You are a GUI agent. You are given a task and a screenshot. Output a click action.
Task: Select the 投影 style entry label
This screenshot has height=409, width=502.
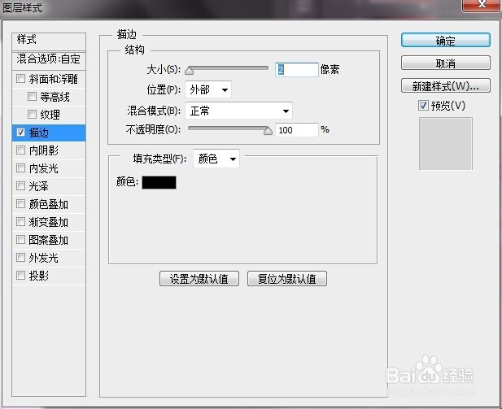[x=39, y=276]
